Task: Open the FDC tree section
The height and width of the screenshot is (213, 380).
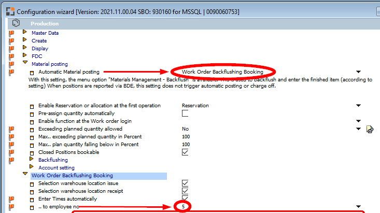Action: 24,55
